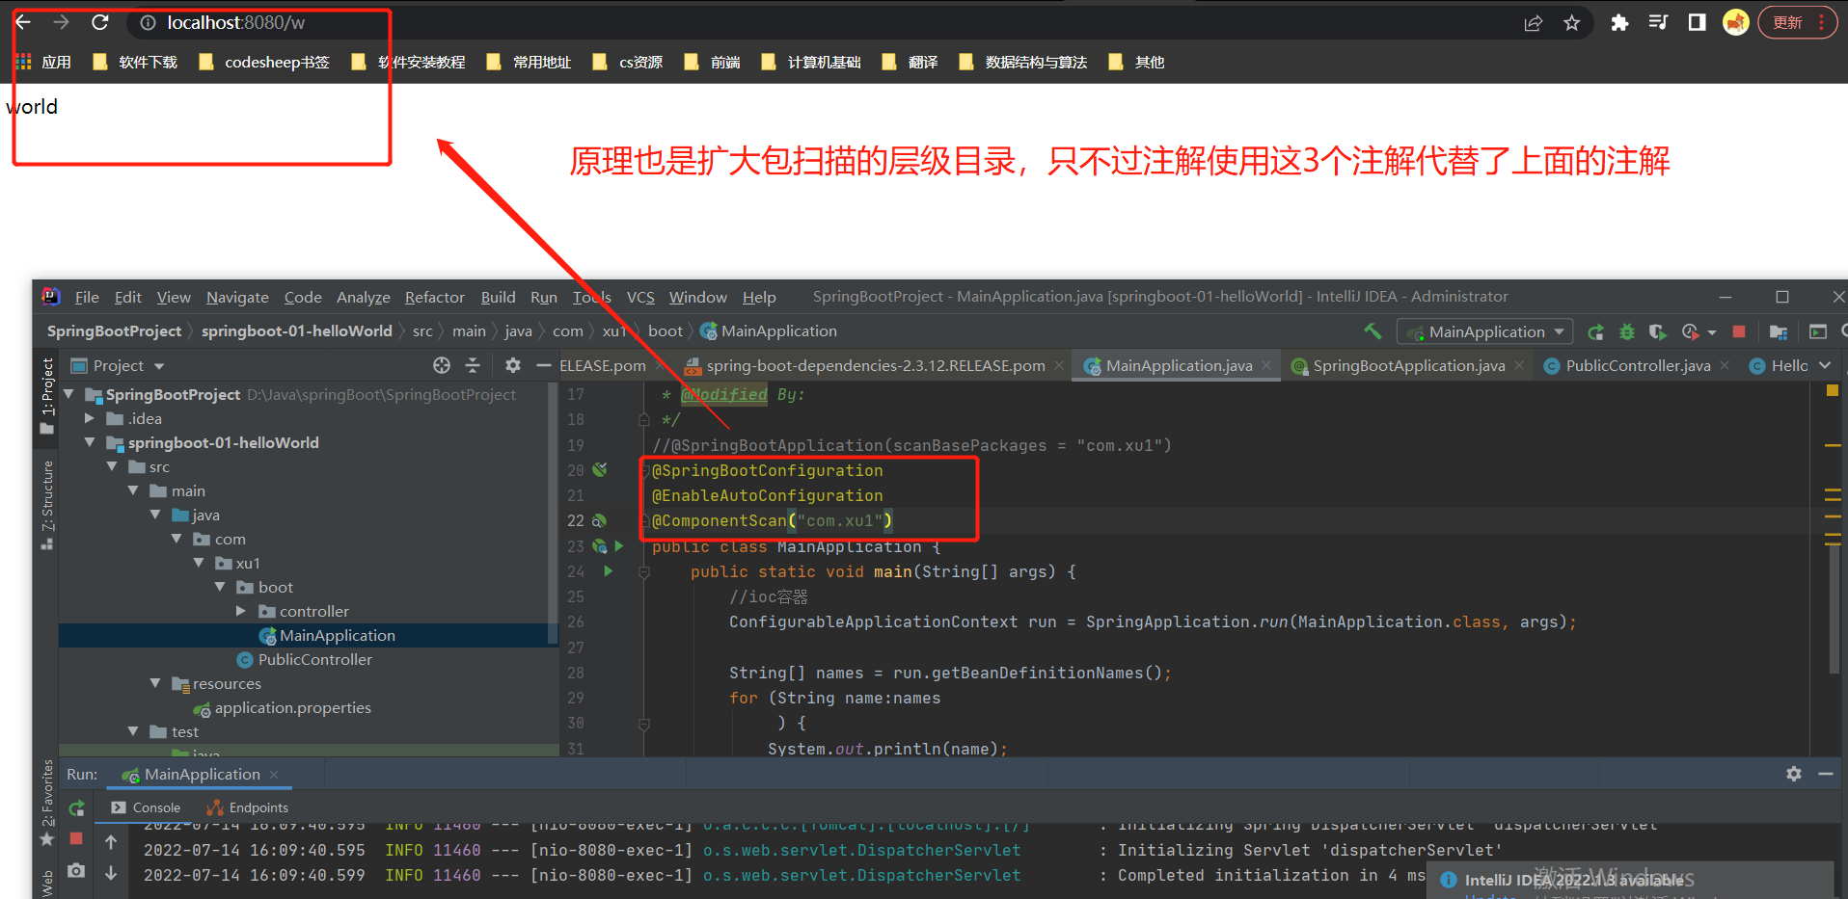Switch to the spring-boot-dependencies-2.3.12.RELEASE.pom tab

coord(875,366)
